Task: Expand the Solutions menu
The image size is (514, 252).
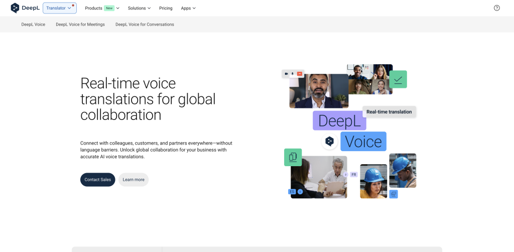Action: pyautogui.click(x=140, y=8)
